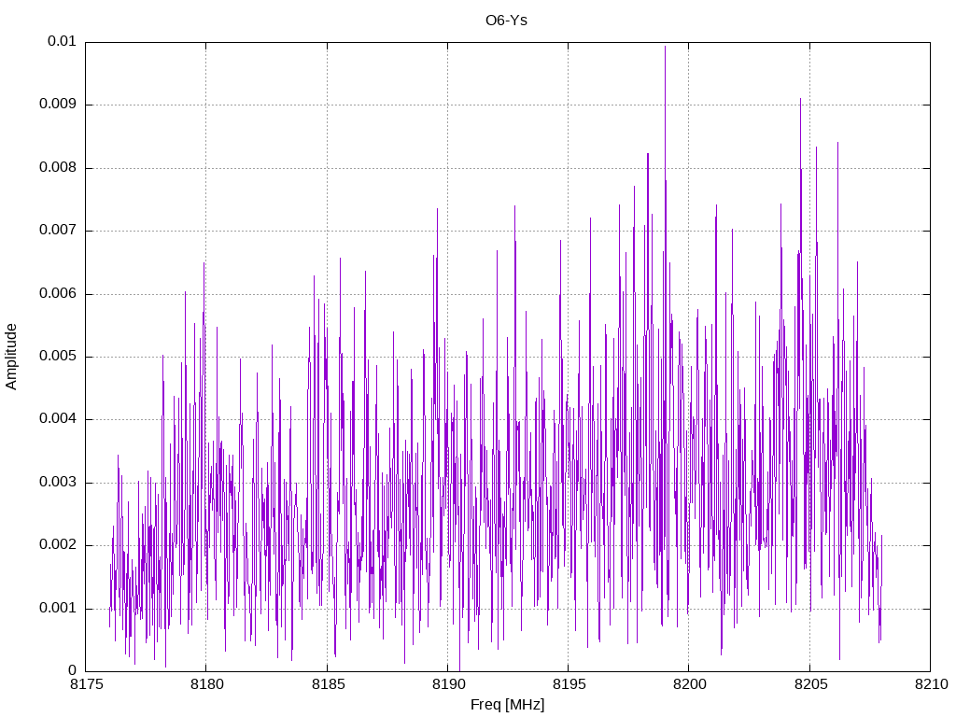Click the tallest spectrum peak near 8199 MHz
This screenshot has height=717, width=956.
coord(665,47)
